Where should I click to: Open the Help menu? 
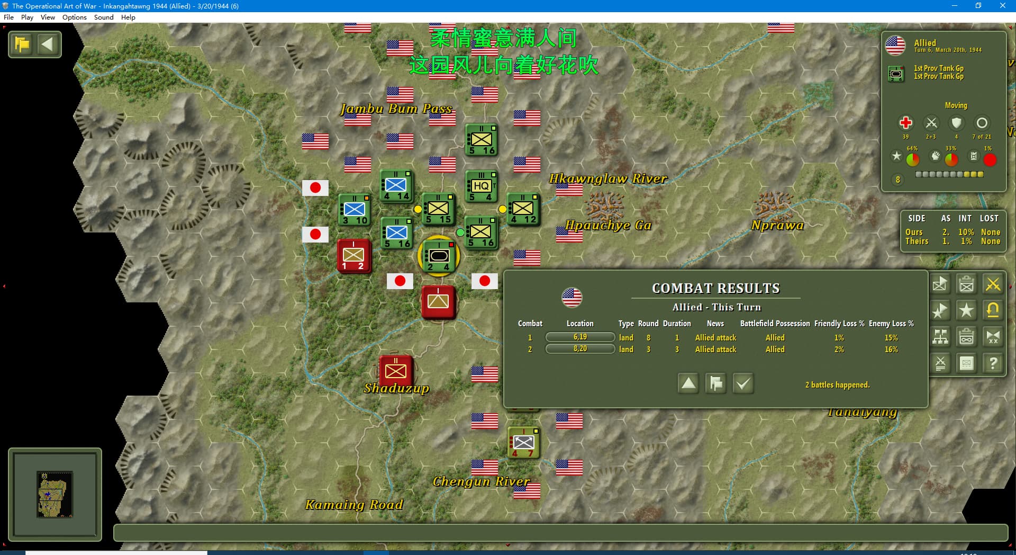[x=128, y=17]
